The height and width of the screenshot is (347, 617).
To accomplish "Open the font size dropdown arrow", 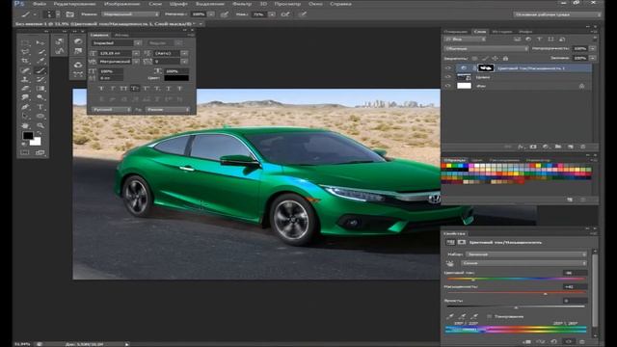I will point(136,53).
